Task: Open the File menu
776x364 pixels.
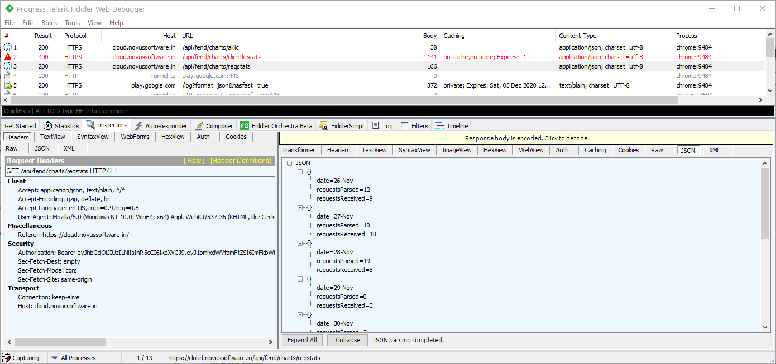Action: (x=9, y=23)
